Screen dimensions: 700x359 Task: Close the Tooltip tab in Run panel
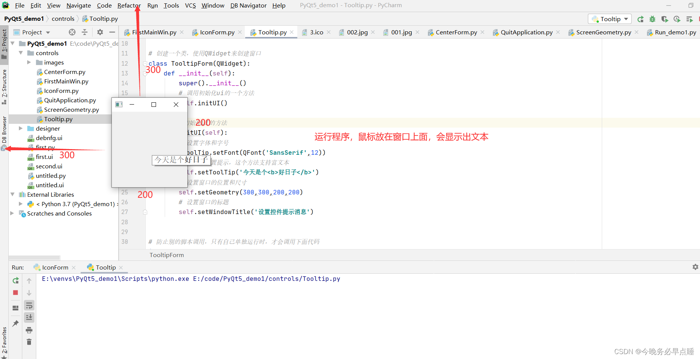coord(121,267)
